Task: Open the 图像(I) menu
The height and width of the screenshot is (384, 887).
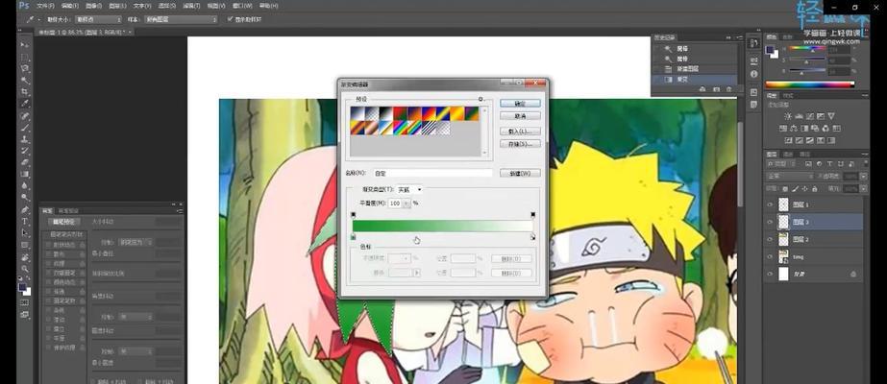Action: coord(94,6)
